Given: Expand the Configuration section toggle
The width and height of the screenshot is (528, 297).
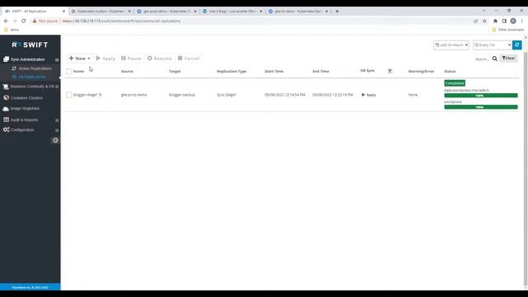Looking at the screenshot, I should click(x=57, y=130).
